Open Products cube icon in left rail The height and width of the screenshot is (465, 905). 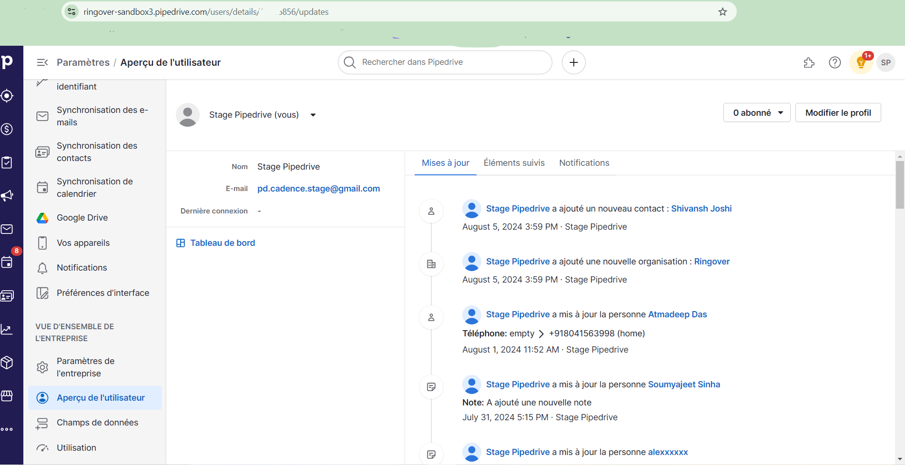7,363
